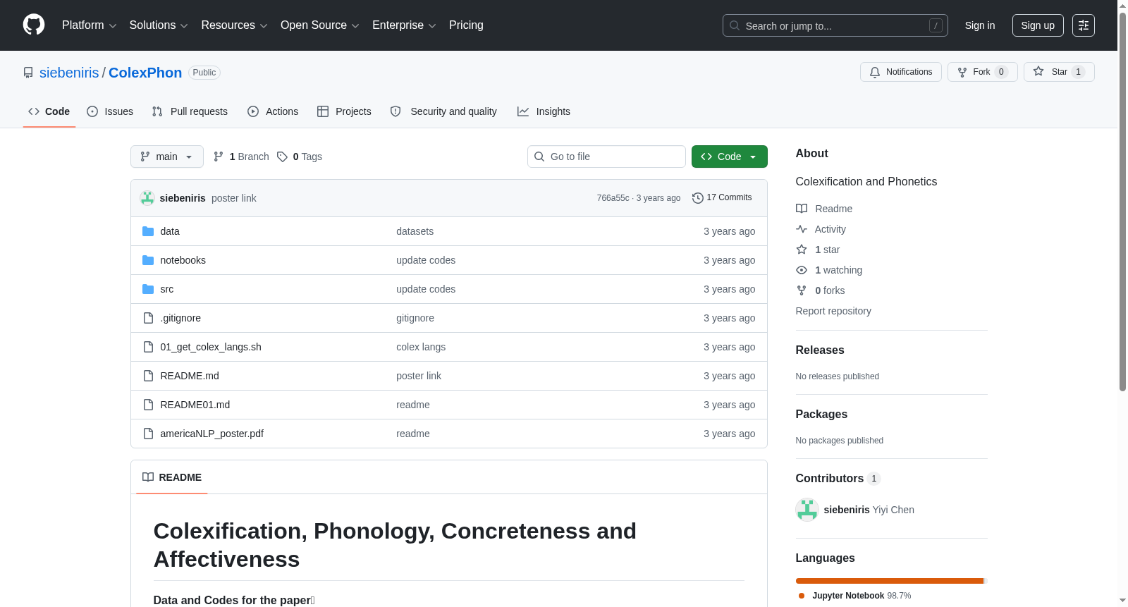1128x607 pixels.
Task: Switch to the Issues tab
Action: 110,111
